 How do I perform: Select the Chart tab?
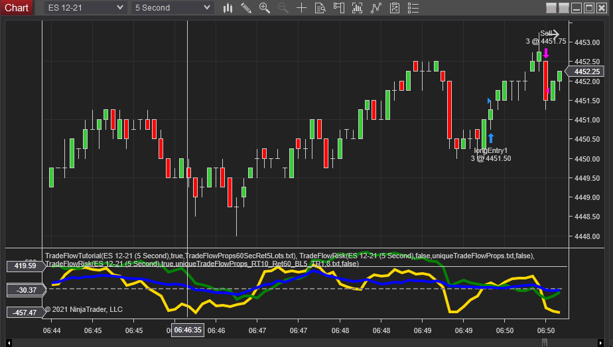[x=17, y=8]
